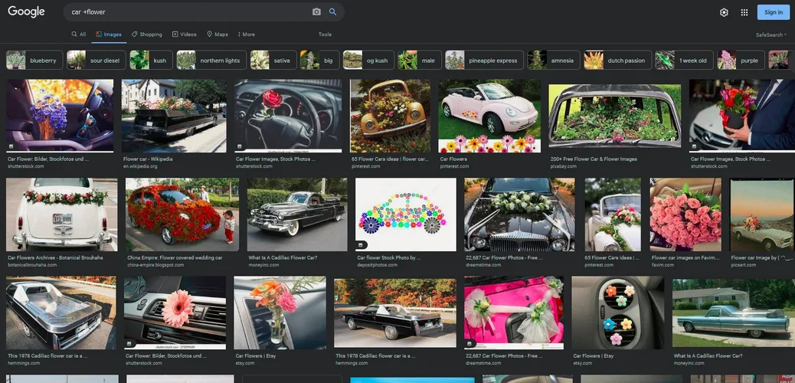795x383 pixels.
Task: Open the purple flowers in car door thumbnail
Action: tap(60, 116)
